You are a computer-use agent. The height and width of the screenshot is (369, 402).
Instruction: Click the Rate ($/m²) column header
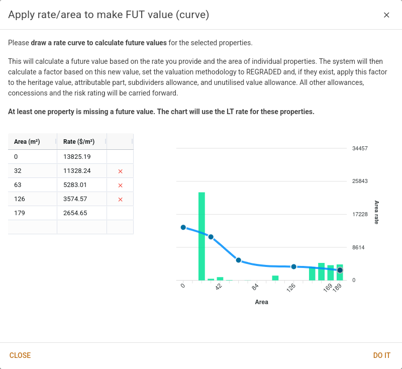pyautogui.click(x=79, y=142)
